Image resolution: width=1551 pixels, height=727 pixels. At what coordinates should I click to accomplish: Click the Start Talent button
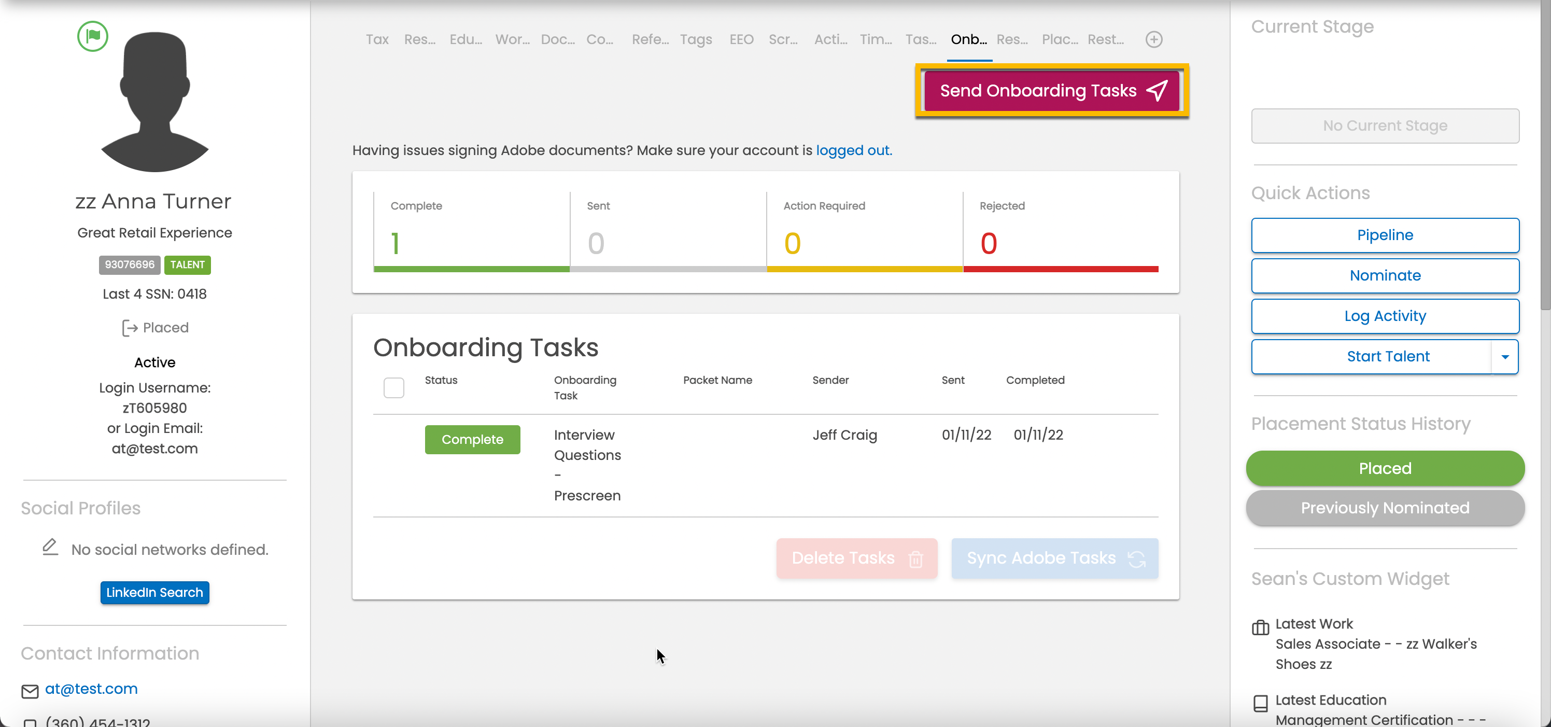[x=1372, y=357]
